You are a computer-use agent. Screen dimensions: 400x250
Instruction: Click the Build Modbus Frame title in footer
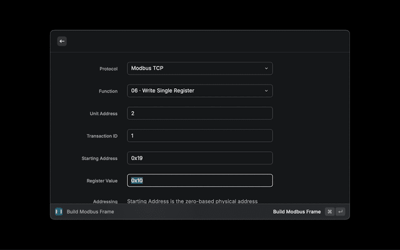pos(90,212)
